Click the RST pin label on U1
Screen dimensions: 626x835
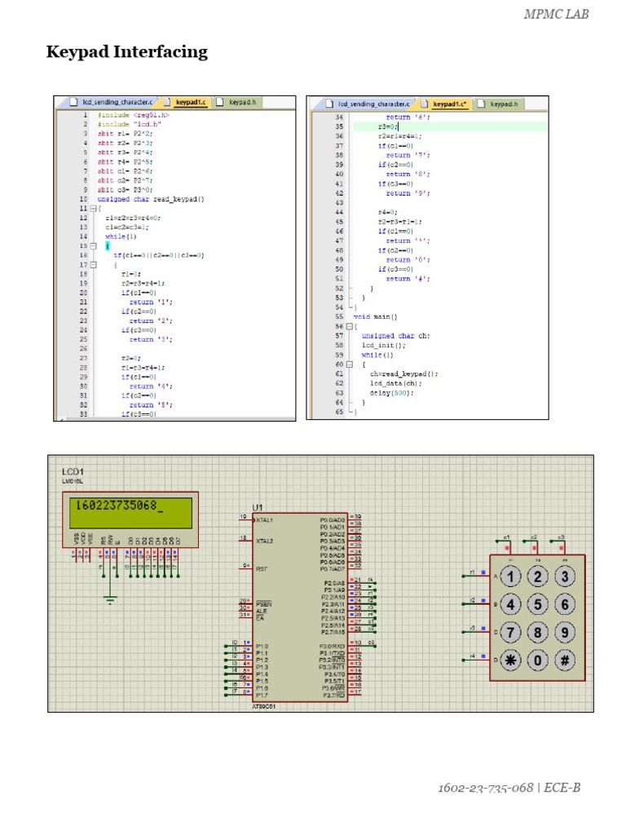pyautogui.click(x=262, y=568)
